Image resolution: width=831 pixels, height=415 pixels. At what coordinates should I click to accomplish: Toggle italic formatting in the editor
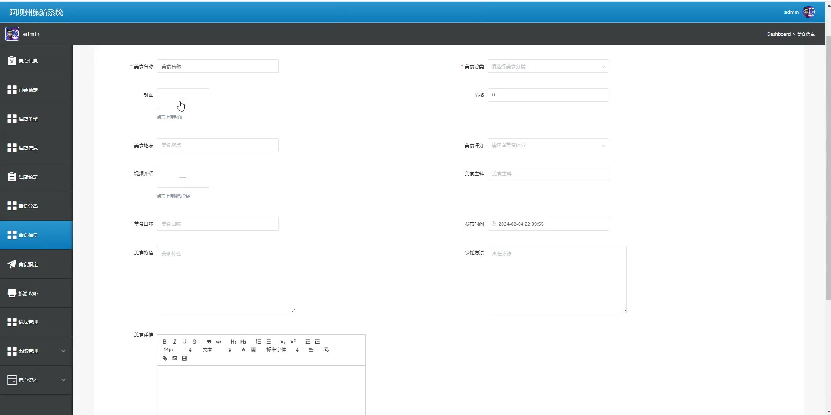(175, 342)
